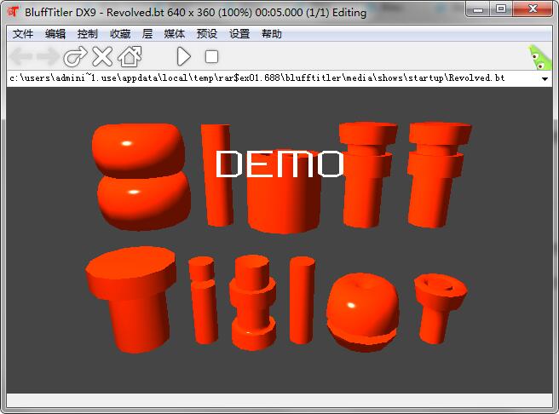Open the 编辑 menu
This screenshot has width=559, height=414.
[55, 34]
